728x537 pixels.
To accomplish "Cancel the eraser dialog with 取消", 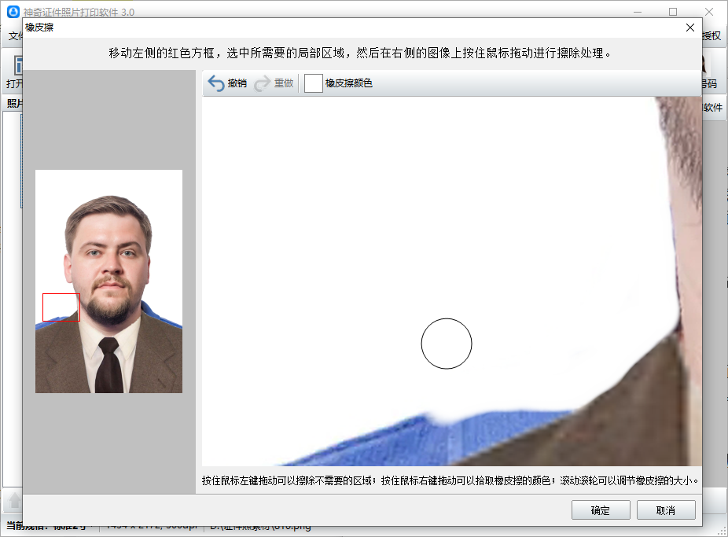I will point(666,510).
